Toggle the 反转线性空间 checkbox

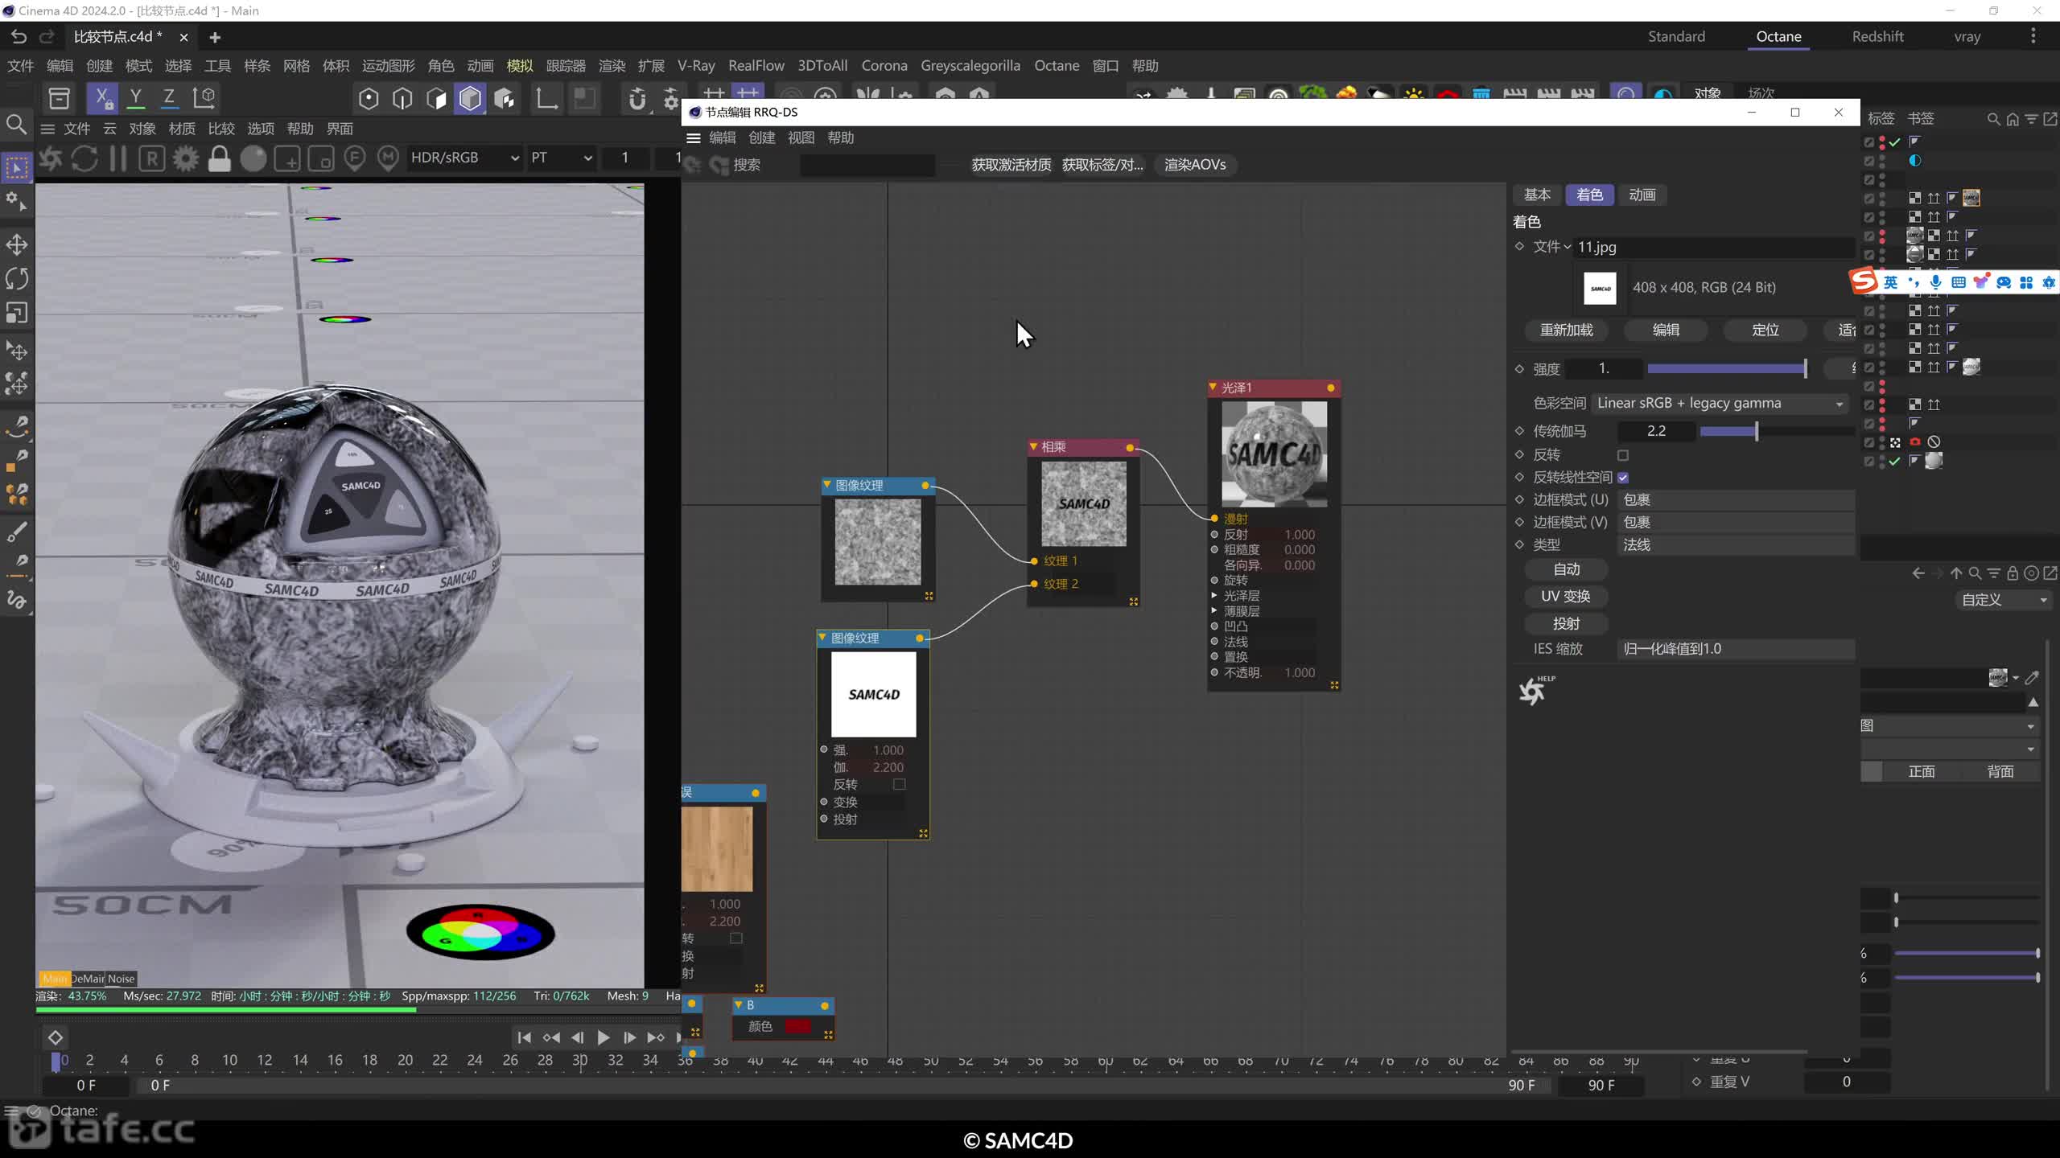(1623, 478)
